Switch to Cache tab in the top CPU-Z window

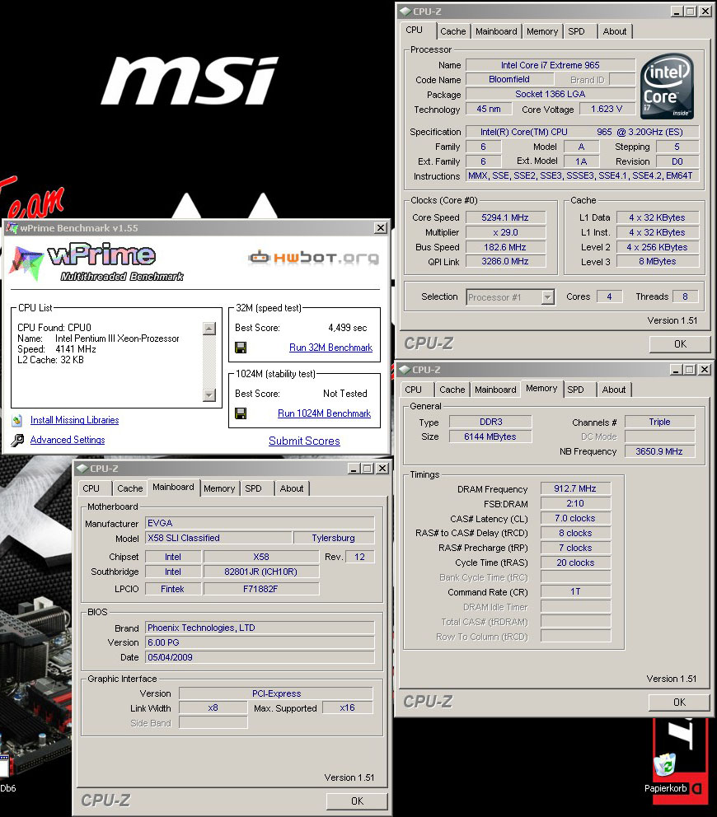pos(452,31)
